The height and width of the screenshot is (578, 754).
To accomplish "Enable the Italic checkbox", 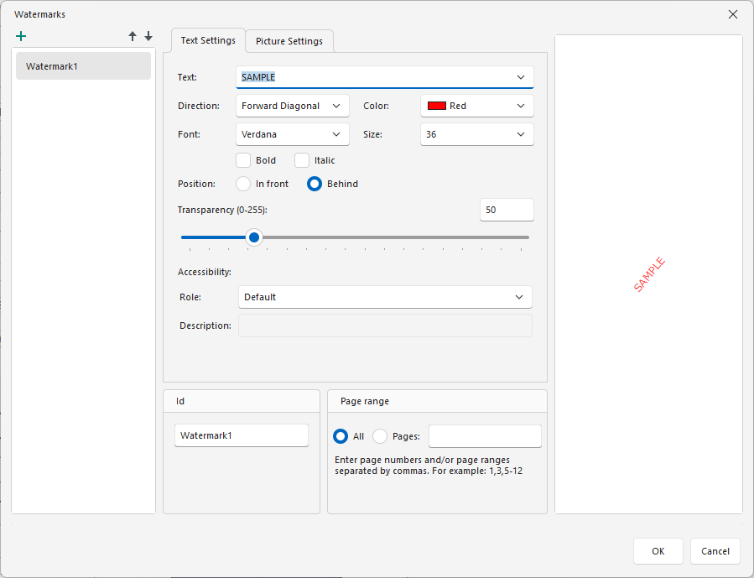I will 301,159.
